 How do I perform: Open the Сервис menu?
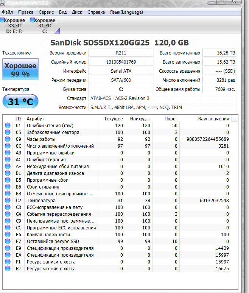[46, 12]
